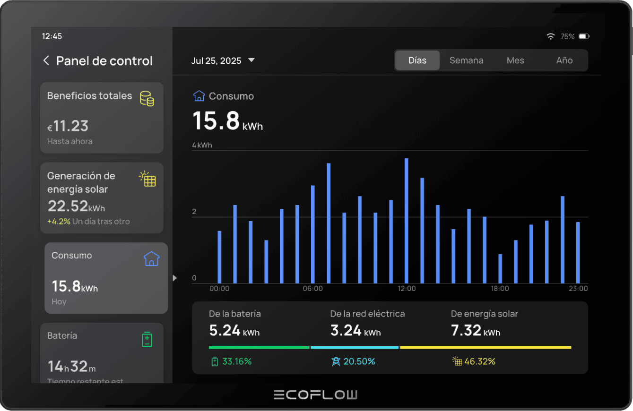Open the Jul 25, 2025 date dropdown
Image resolution: width=633 pixels, height=411 pixels.
tap(223, 60)
